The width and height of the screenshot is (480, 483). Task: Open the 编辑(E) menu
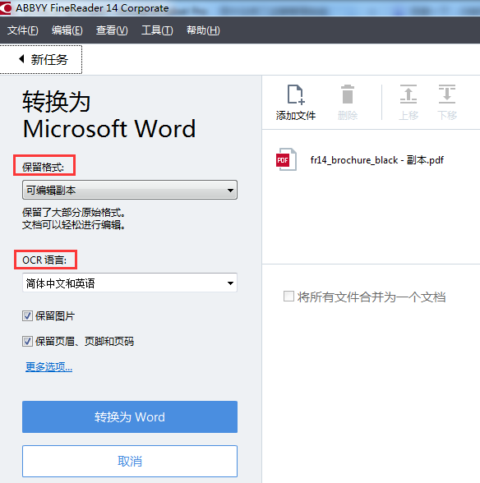pyautogui.click(x=67, y=30)
